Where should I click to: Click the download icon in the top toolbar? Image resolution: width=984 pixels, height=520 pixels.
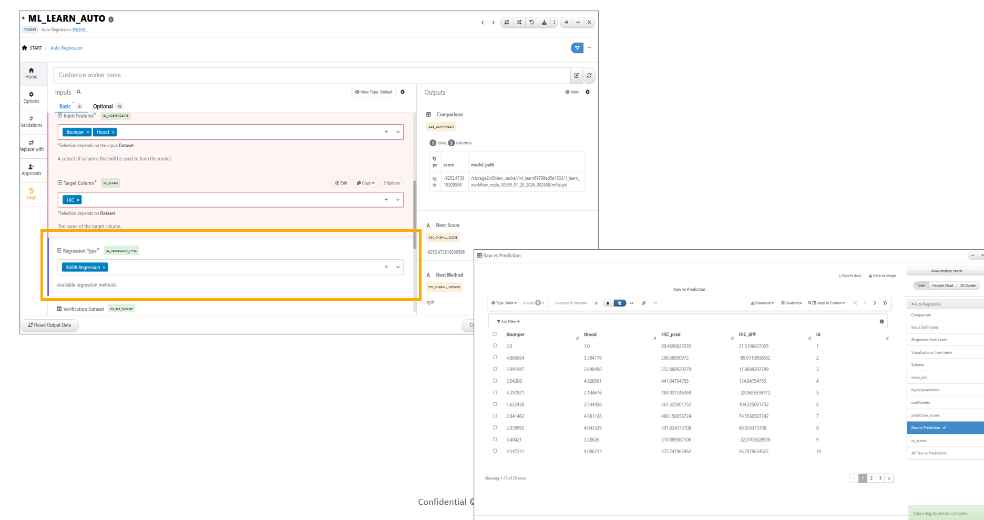544,23
